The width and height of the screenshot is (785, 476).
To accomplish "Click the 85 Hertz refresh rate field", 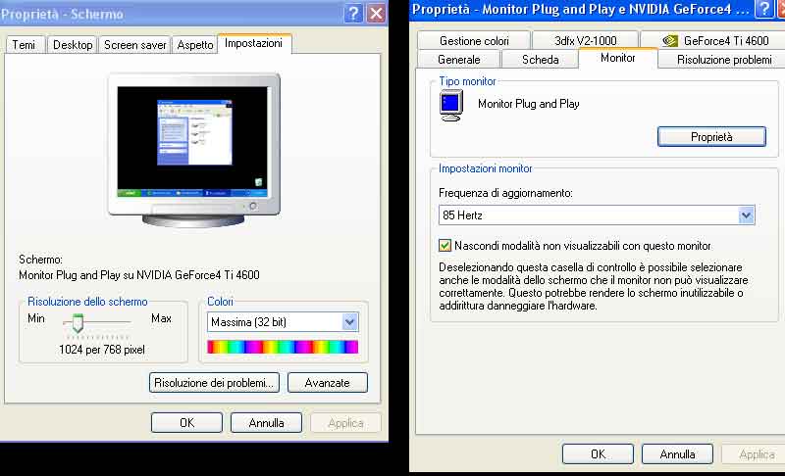I will coord(597,215).
